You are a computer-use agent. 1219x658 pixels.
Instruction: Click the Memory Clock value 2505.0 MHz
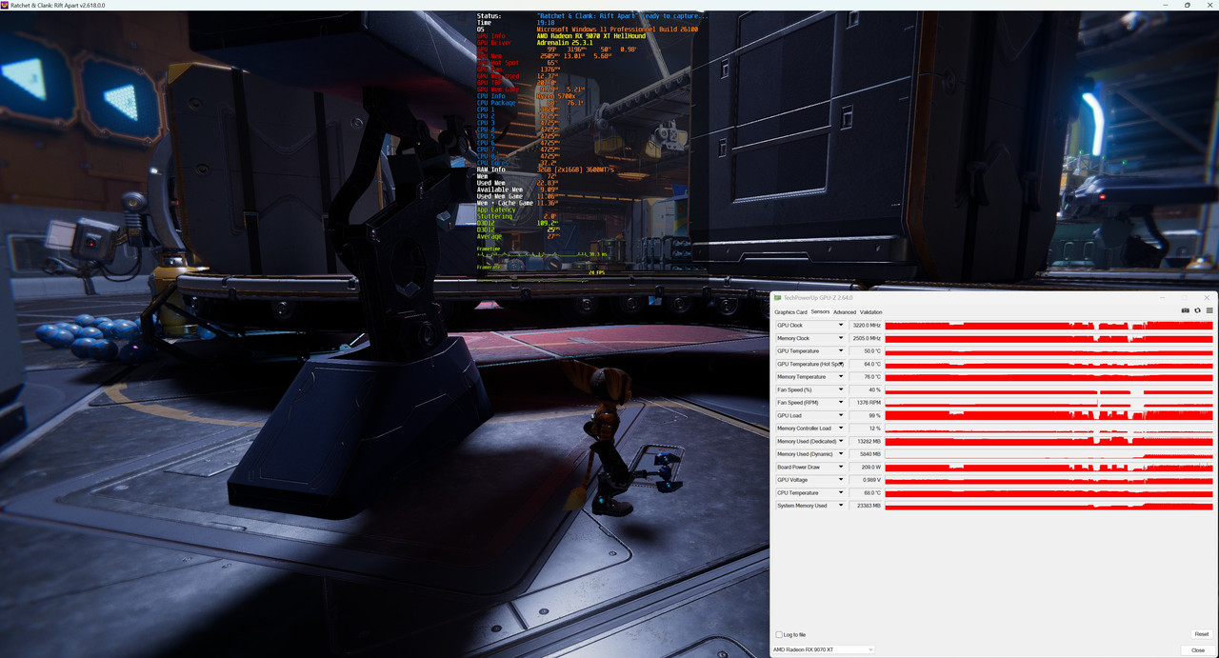(866, 338)
